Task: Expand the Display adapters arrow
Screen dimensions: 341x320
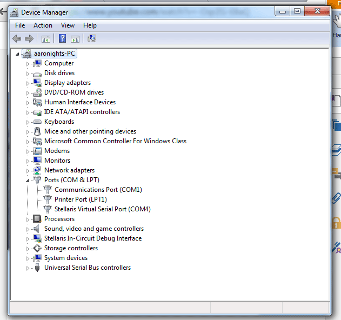Action: [x=28, y=83]
